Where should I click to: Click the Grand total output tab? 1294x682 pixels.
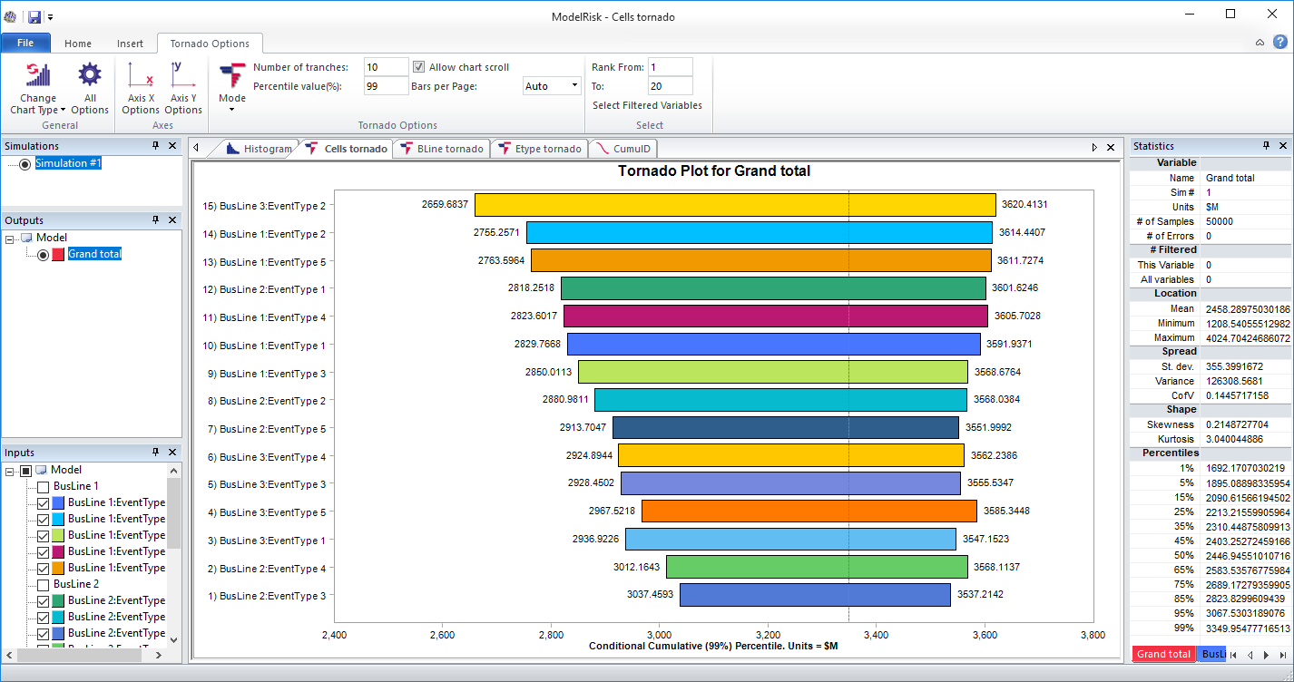coord(1162,653)
